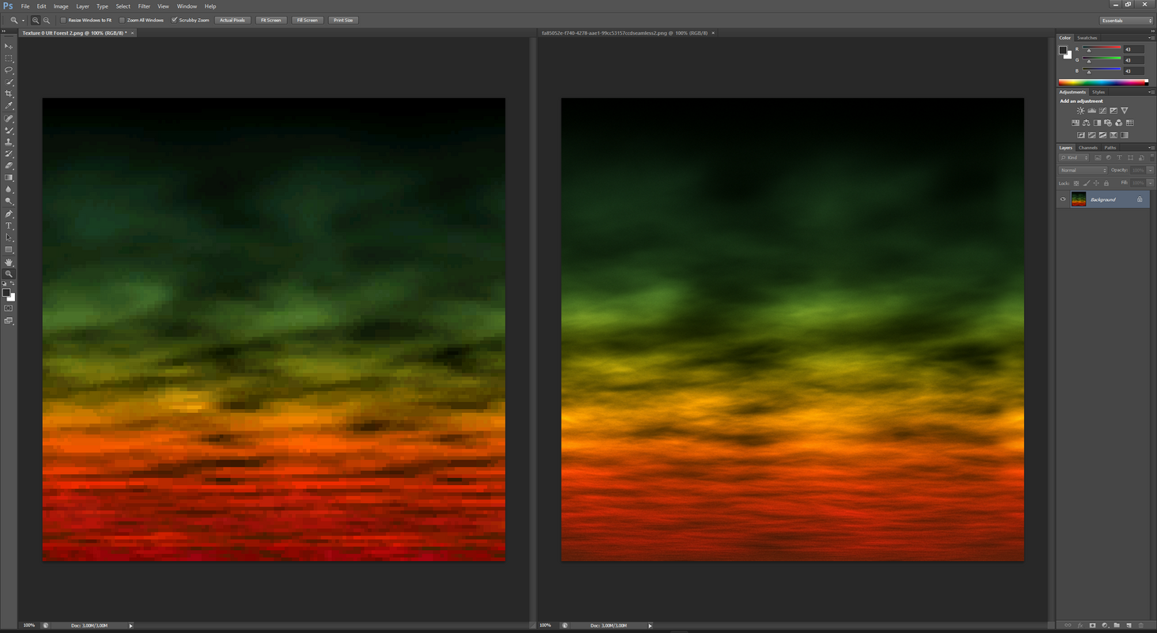Open the Essentials workspace dropdown
Viewport: 1157px width, 633px height.
coord(1126,21)
